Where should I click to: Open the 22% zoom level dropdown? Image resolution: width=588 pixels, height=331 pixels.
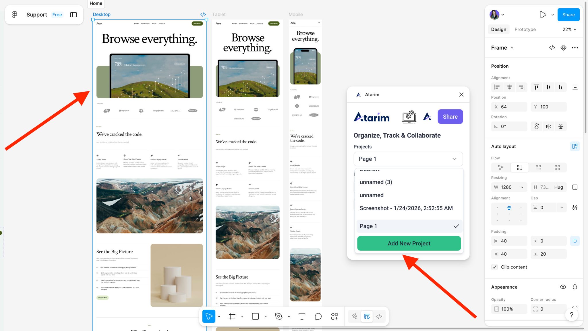[x=569, y=29]
